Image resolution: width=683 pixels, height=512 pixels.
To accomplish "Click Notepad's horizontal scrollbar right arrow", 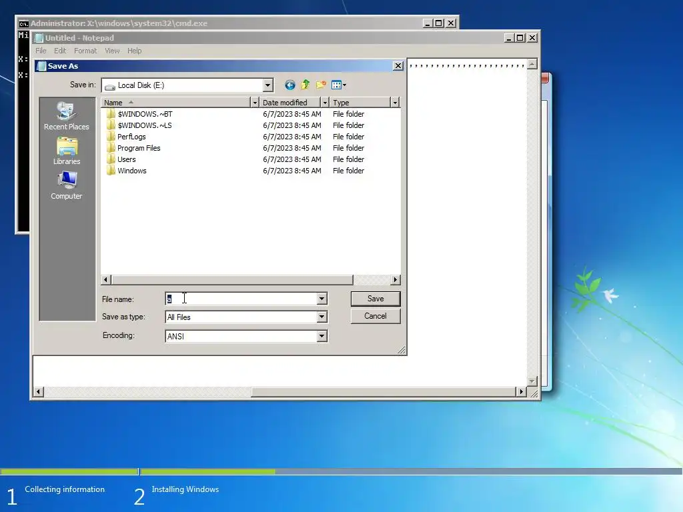I will point(521,392).
